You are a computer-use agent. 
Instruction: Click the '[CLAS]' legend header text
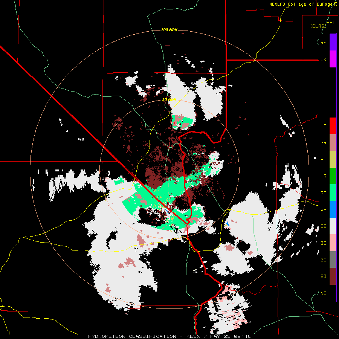click(x=318, y=26)
